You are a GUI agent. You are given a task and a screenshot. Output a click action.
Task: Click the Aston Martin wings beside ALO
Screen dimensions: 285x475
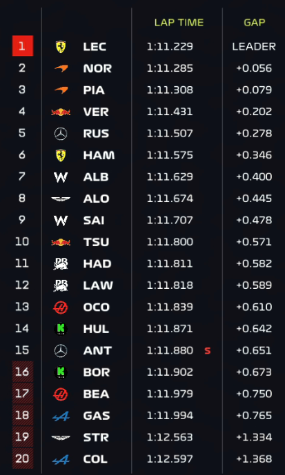pos(61,199)
